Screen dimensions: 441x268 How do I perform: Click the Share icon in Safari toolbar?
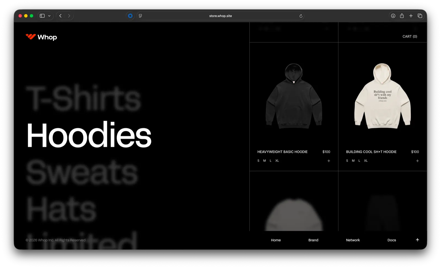pyautogui.click(x=402, y=16)
